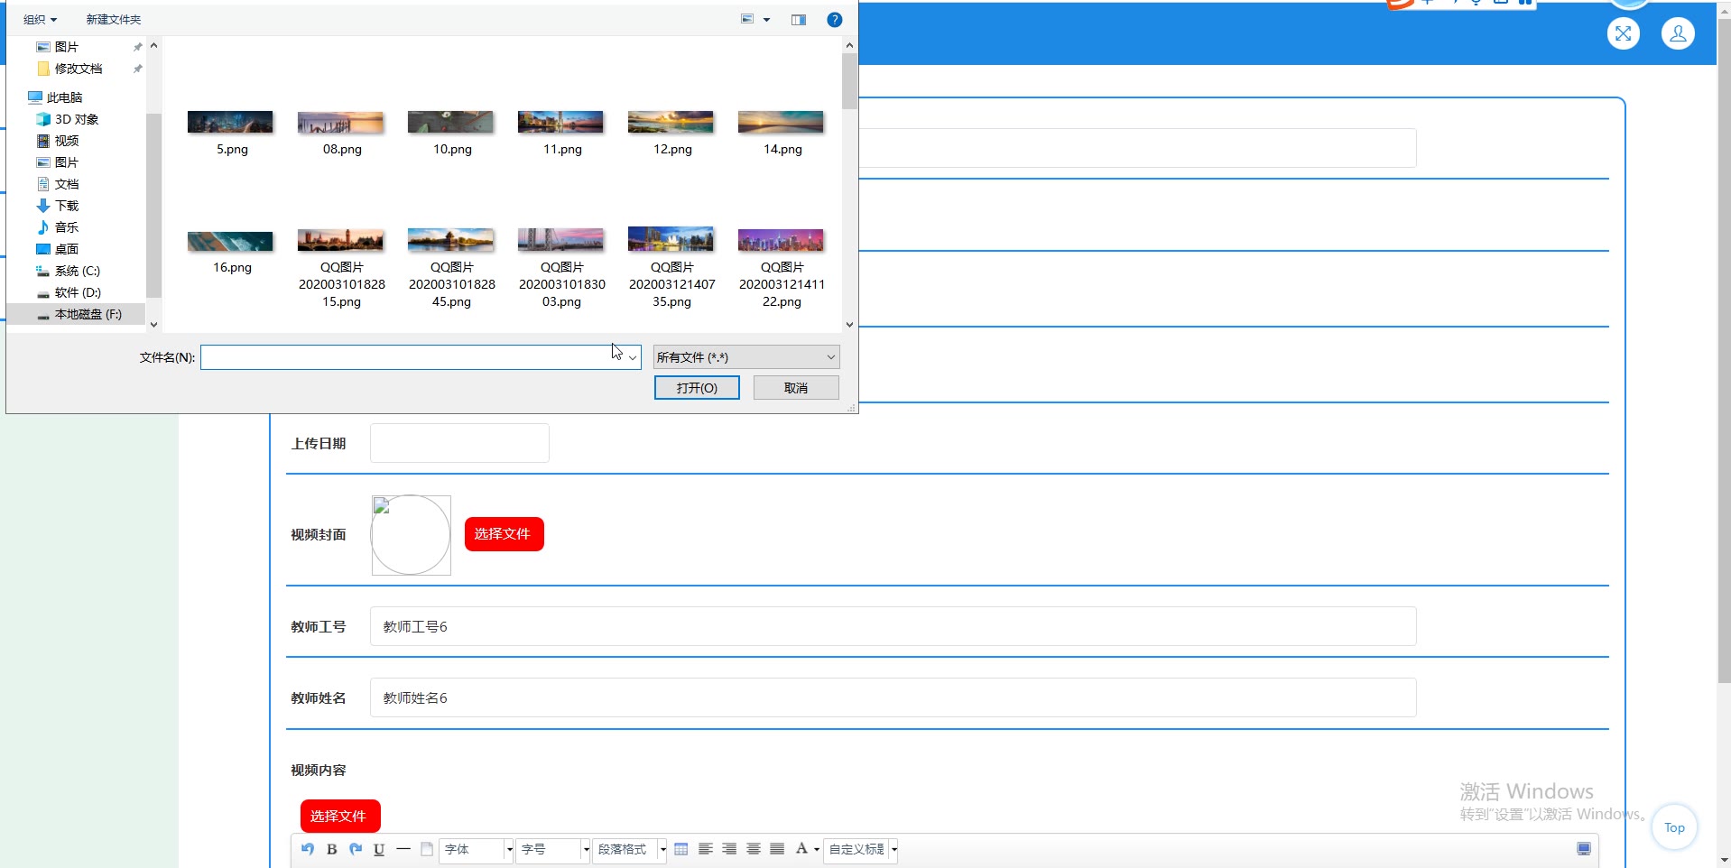Select 此电脑 in the navigation tree
Image resolution: width=1731 pixels, height=868 pixels.
(63, 97)
